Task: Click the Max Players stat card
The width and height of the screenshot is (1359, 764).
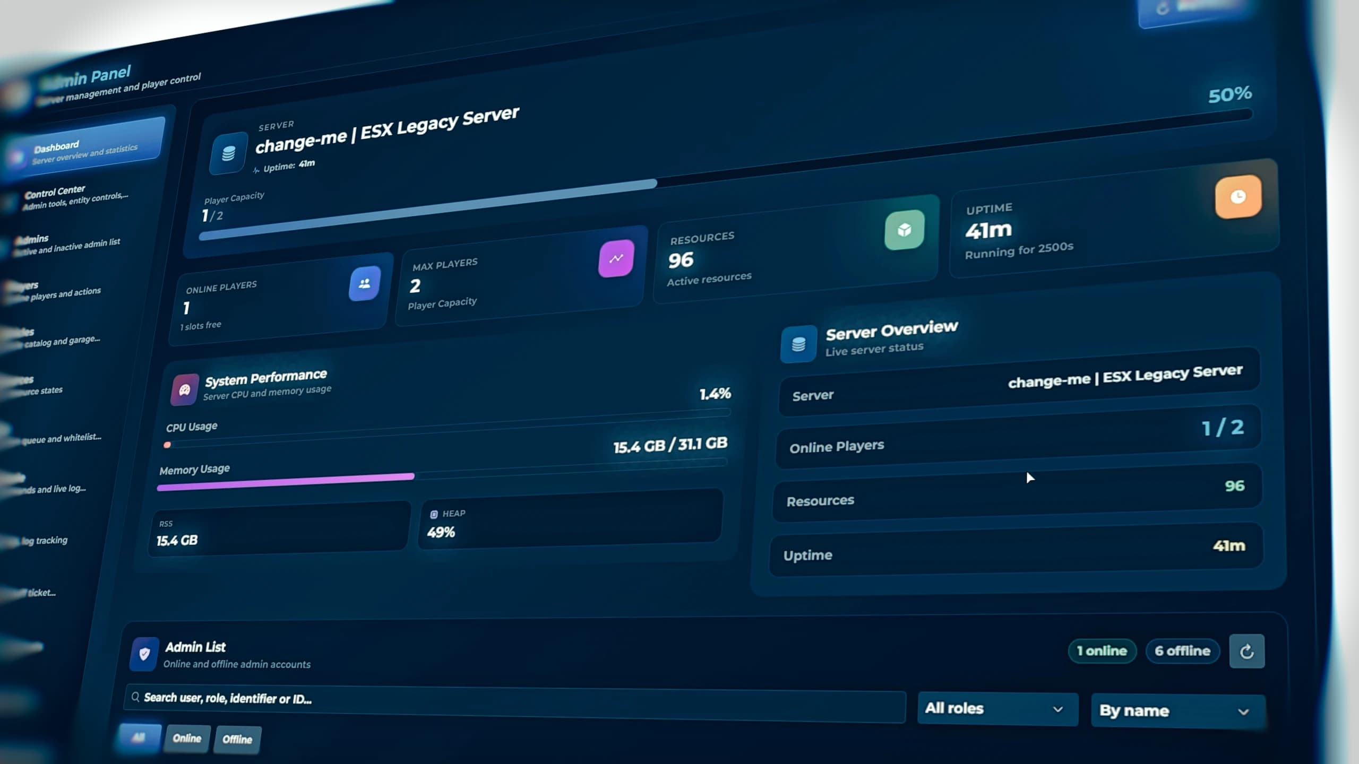Action: tap(523, 276)
